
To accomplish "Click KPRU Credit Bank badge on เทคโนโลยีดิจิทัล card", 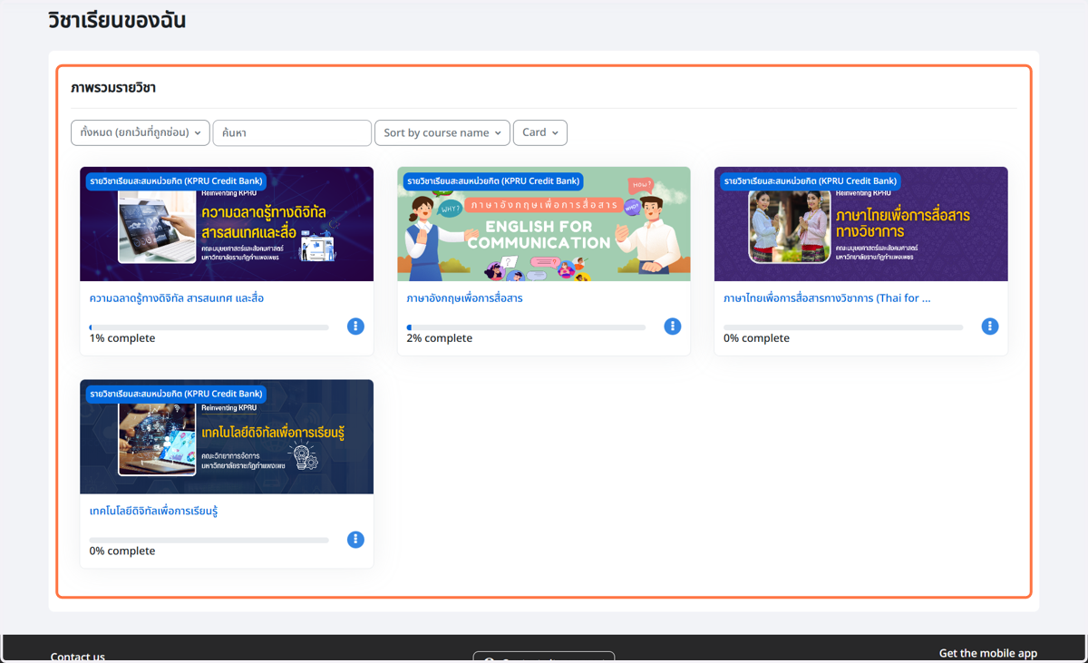I will [176, 395].
